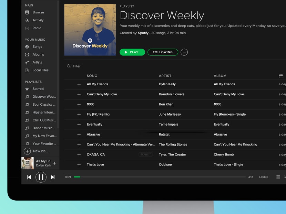Add All My Friends song with plus
Screen dimensions: 286x214
79,84
